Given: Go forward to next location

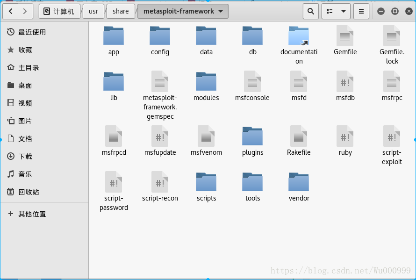Looking at the screenshot, I should click(25, 11).
